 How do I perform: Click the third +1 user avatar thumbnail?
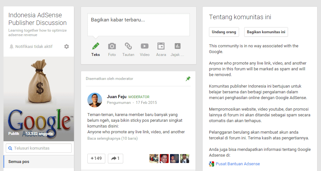tap(174, 159)
